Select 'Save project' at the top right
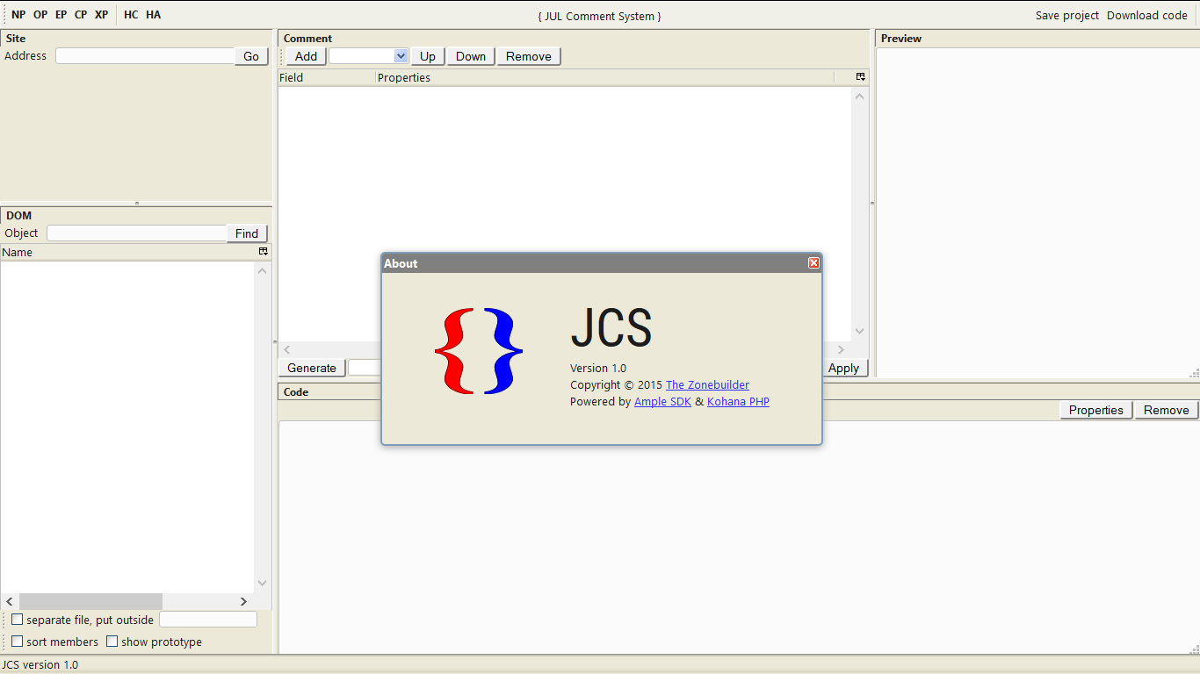Viewport: 1200px width, 674px height. coord(1066,15)
